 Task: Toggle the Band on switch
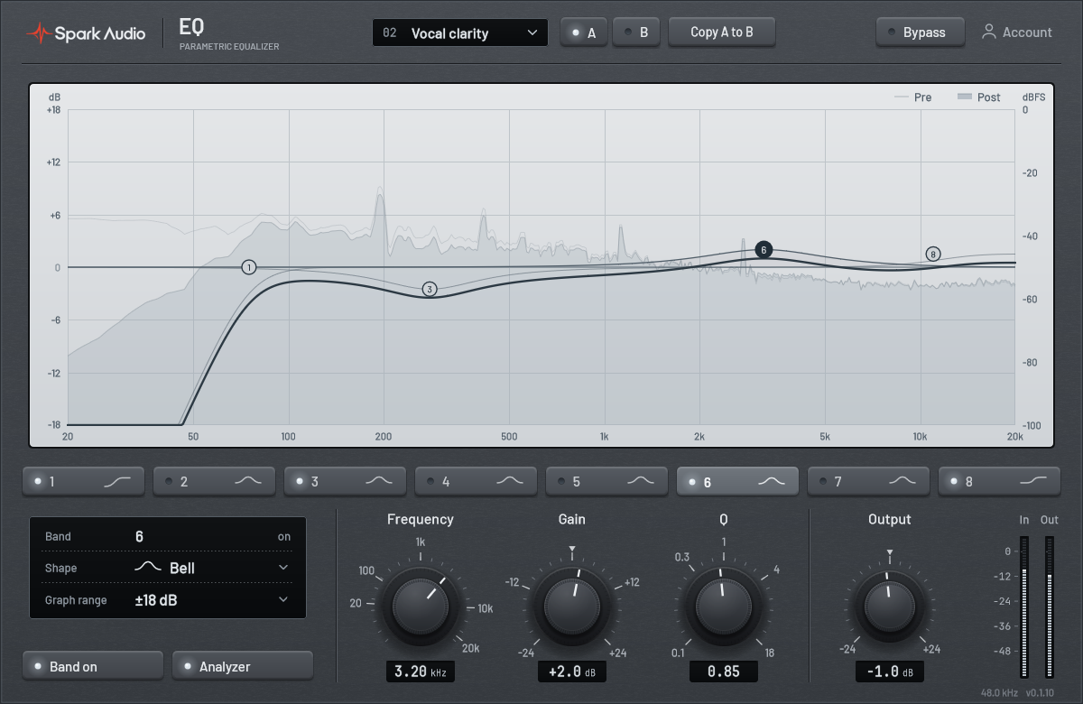tap(93, 666)
